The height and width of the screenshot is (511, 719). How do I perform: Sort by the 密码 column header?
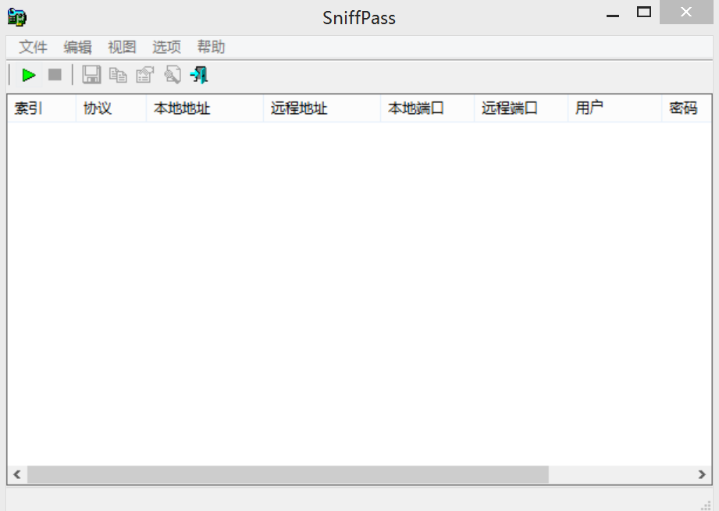(686, 108)
